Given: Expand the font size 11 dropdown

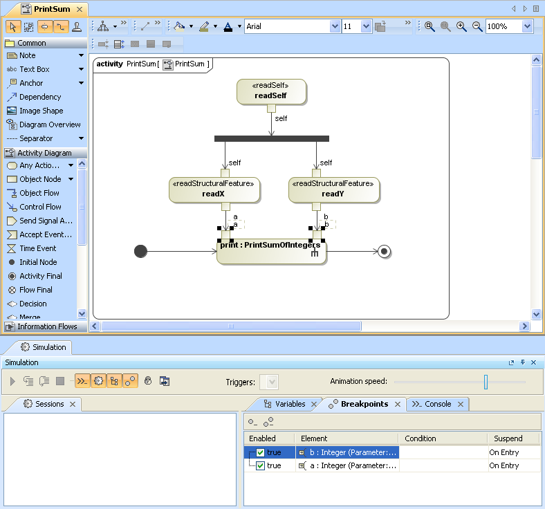Looking at the screenshot, I should pos(366,26).
